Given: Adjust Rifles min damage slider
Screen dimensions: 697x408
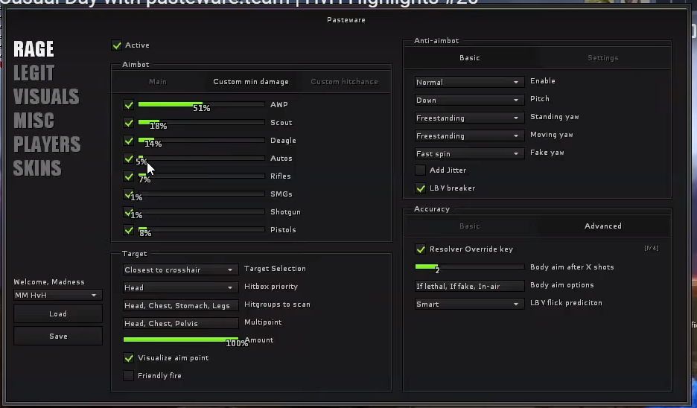Looking at the screenshot, I should click(x=201, y=176).
